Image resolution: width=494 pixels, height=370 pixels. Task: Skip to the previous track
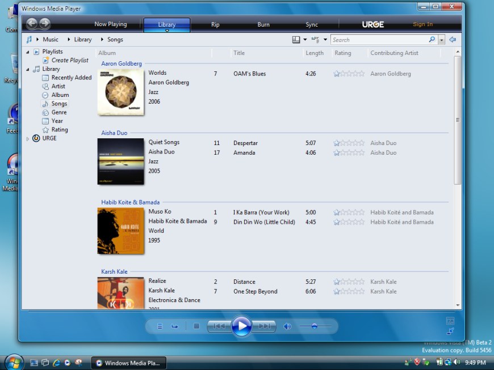point(220,326)
